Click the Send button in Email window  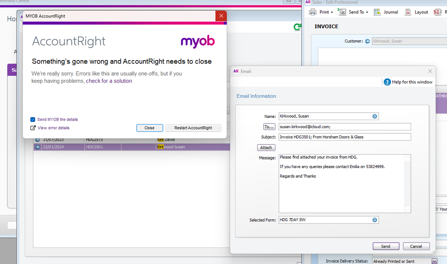coord(385,246)
